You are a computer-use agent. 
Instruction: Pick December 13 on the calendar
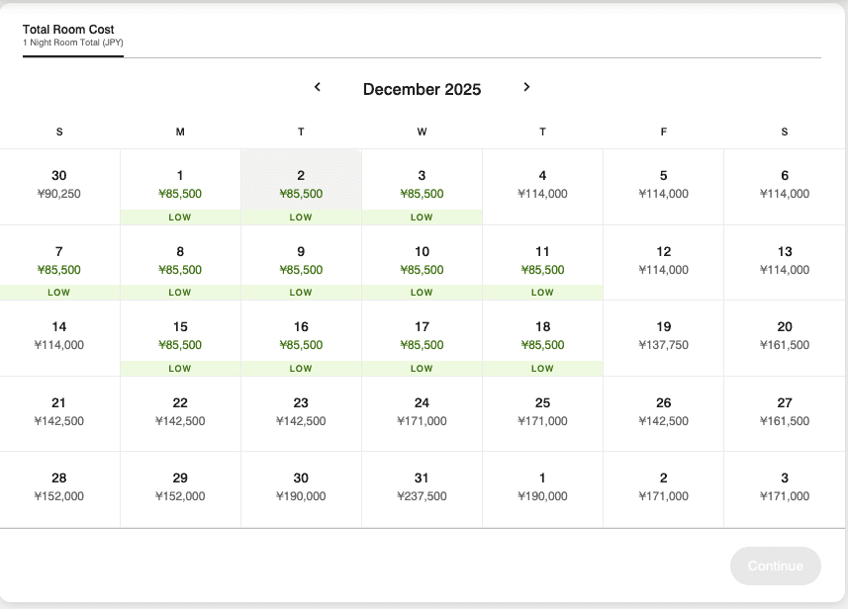coord(785,261)
